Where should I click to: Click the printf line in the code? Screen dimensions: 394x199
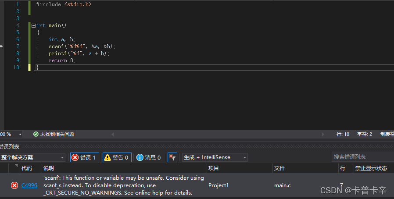[79, 53]
